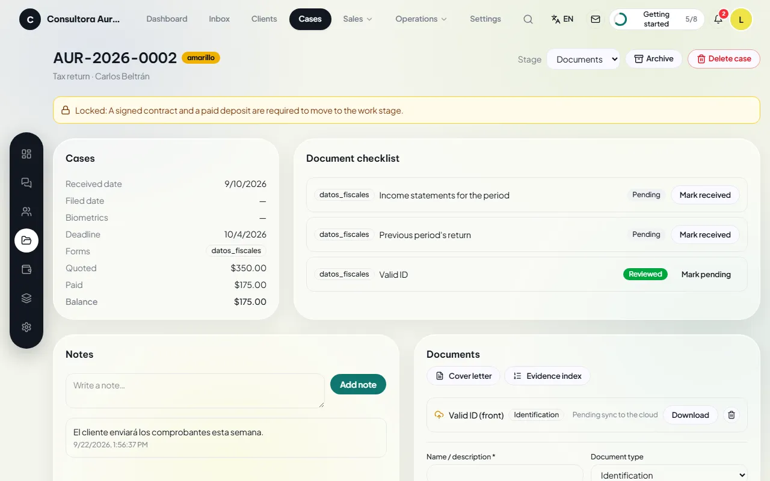770x481 pixels.
Task: Delete the Valid ID (front) document via trash icon
Action: click(731, 415)
